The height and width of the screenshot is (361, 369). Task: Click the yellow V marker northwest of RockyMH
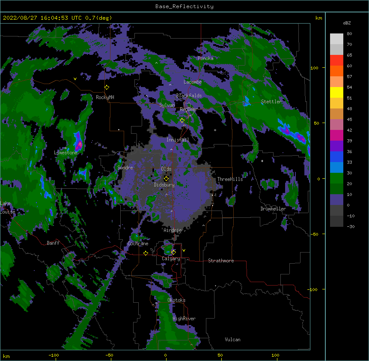75,79
